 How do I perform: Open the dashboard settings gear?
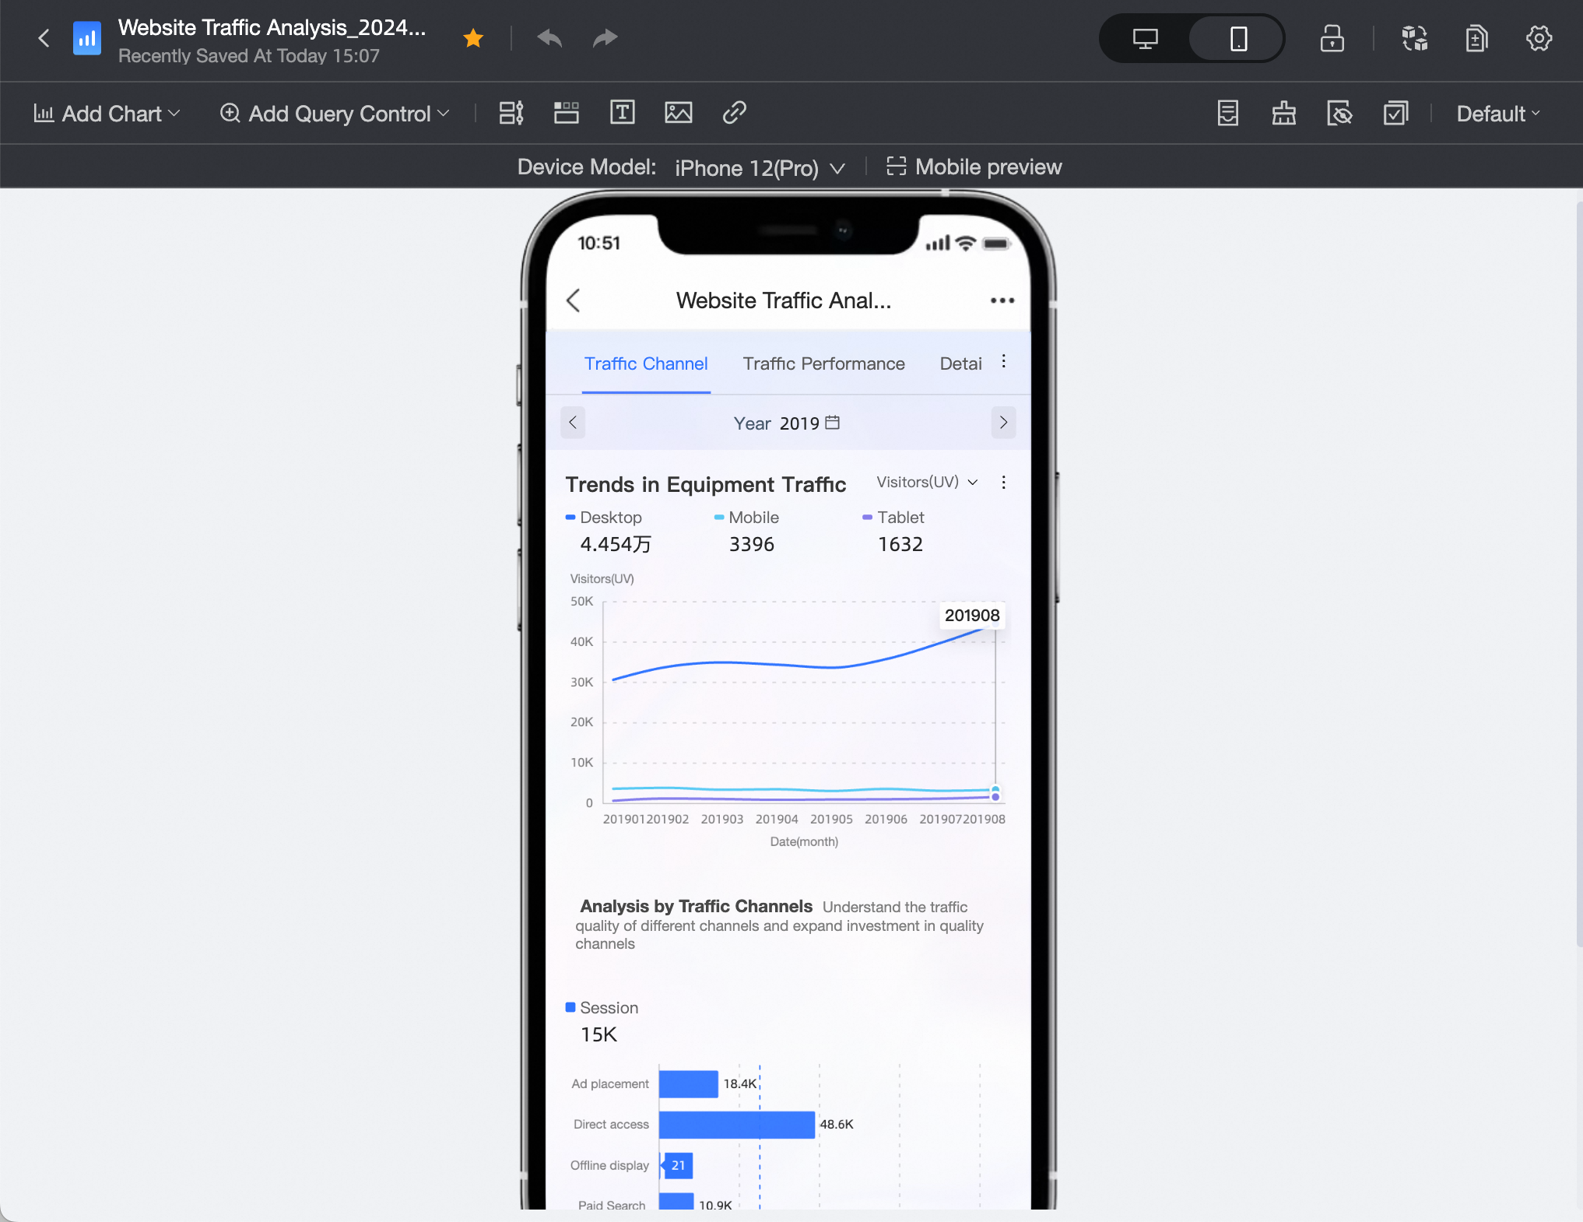[x=1539, y=38]
